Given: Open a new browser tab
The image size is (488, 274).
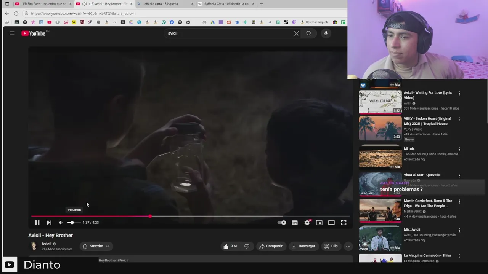Looking at the screenshot, I should point(262,4).
